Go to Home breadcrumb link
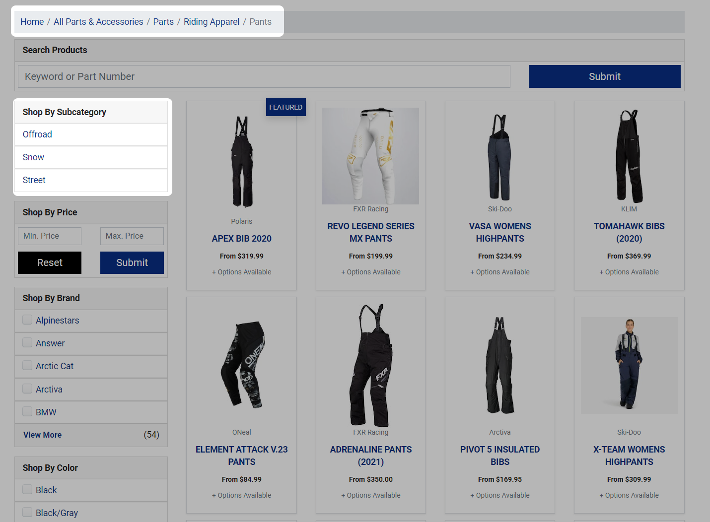710x522 pixels. tap(32, 22)
